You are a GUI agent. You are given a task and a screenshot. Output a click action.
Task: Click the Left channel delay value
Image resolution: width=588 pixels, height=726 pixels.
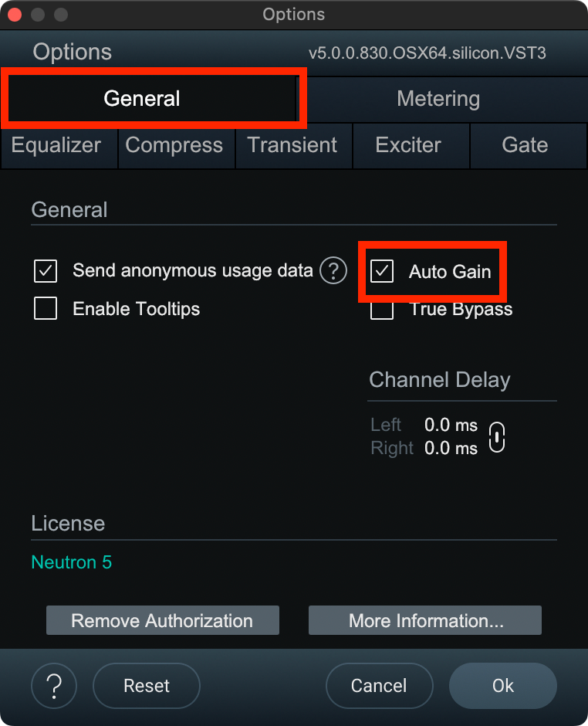(451, 426)
